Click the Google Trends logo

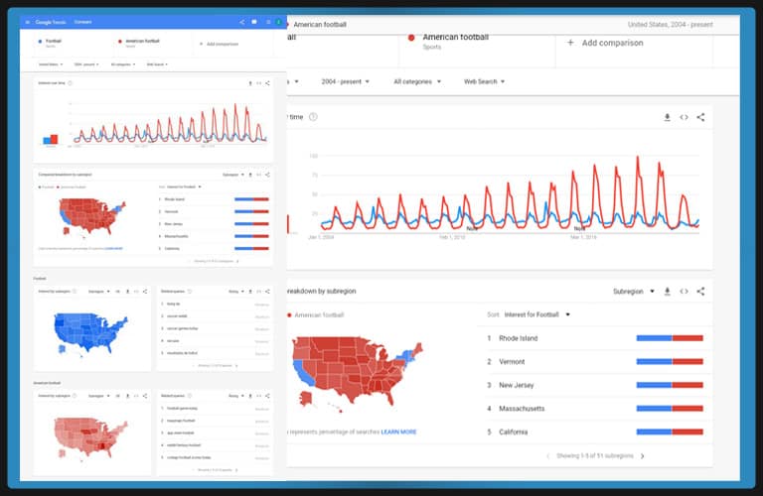[51, 22]
